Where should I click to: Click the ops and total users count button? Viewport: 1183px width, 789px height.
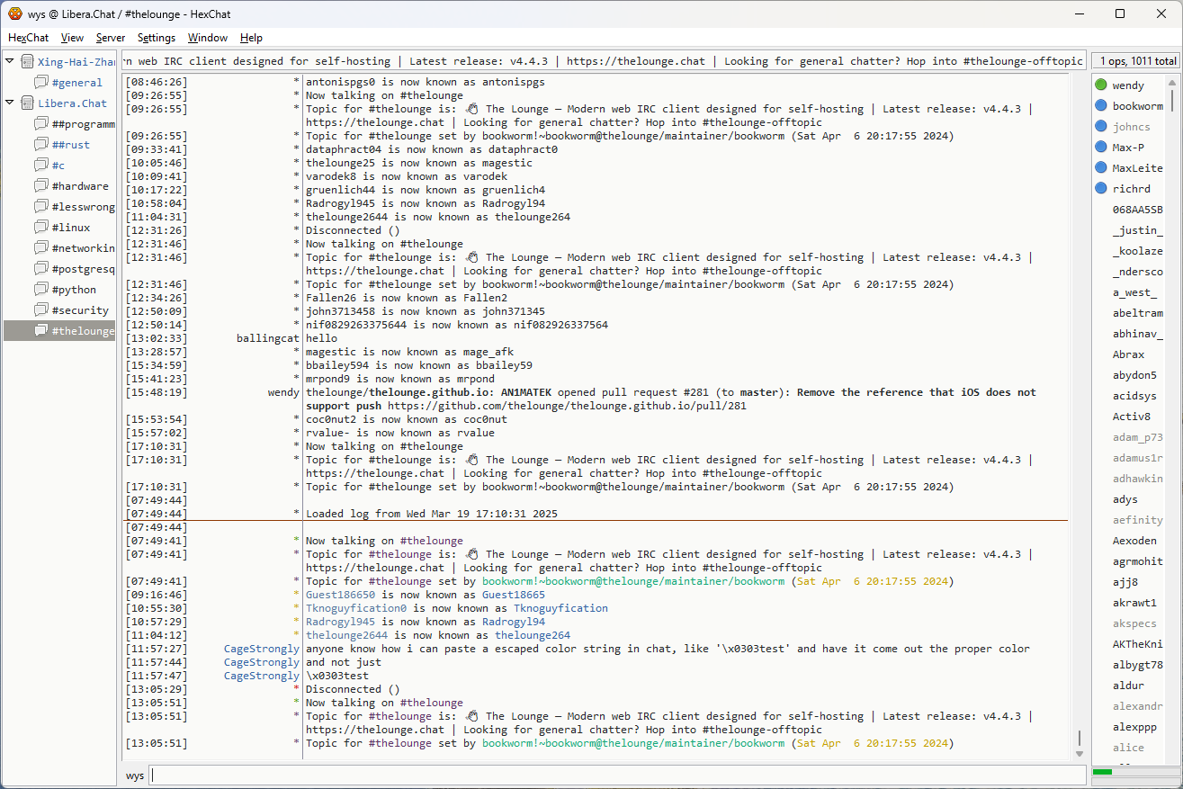click(1135, 61)
